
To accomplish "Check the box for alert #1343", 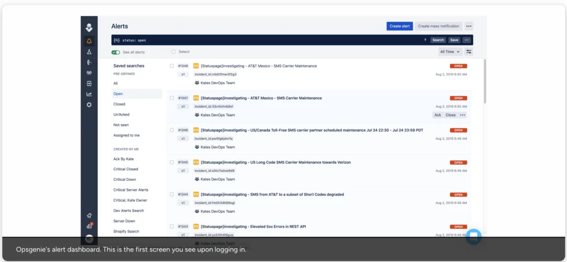I will 172,226.
